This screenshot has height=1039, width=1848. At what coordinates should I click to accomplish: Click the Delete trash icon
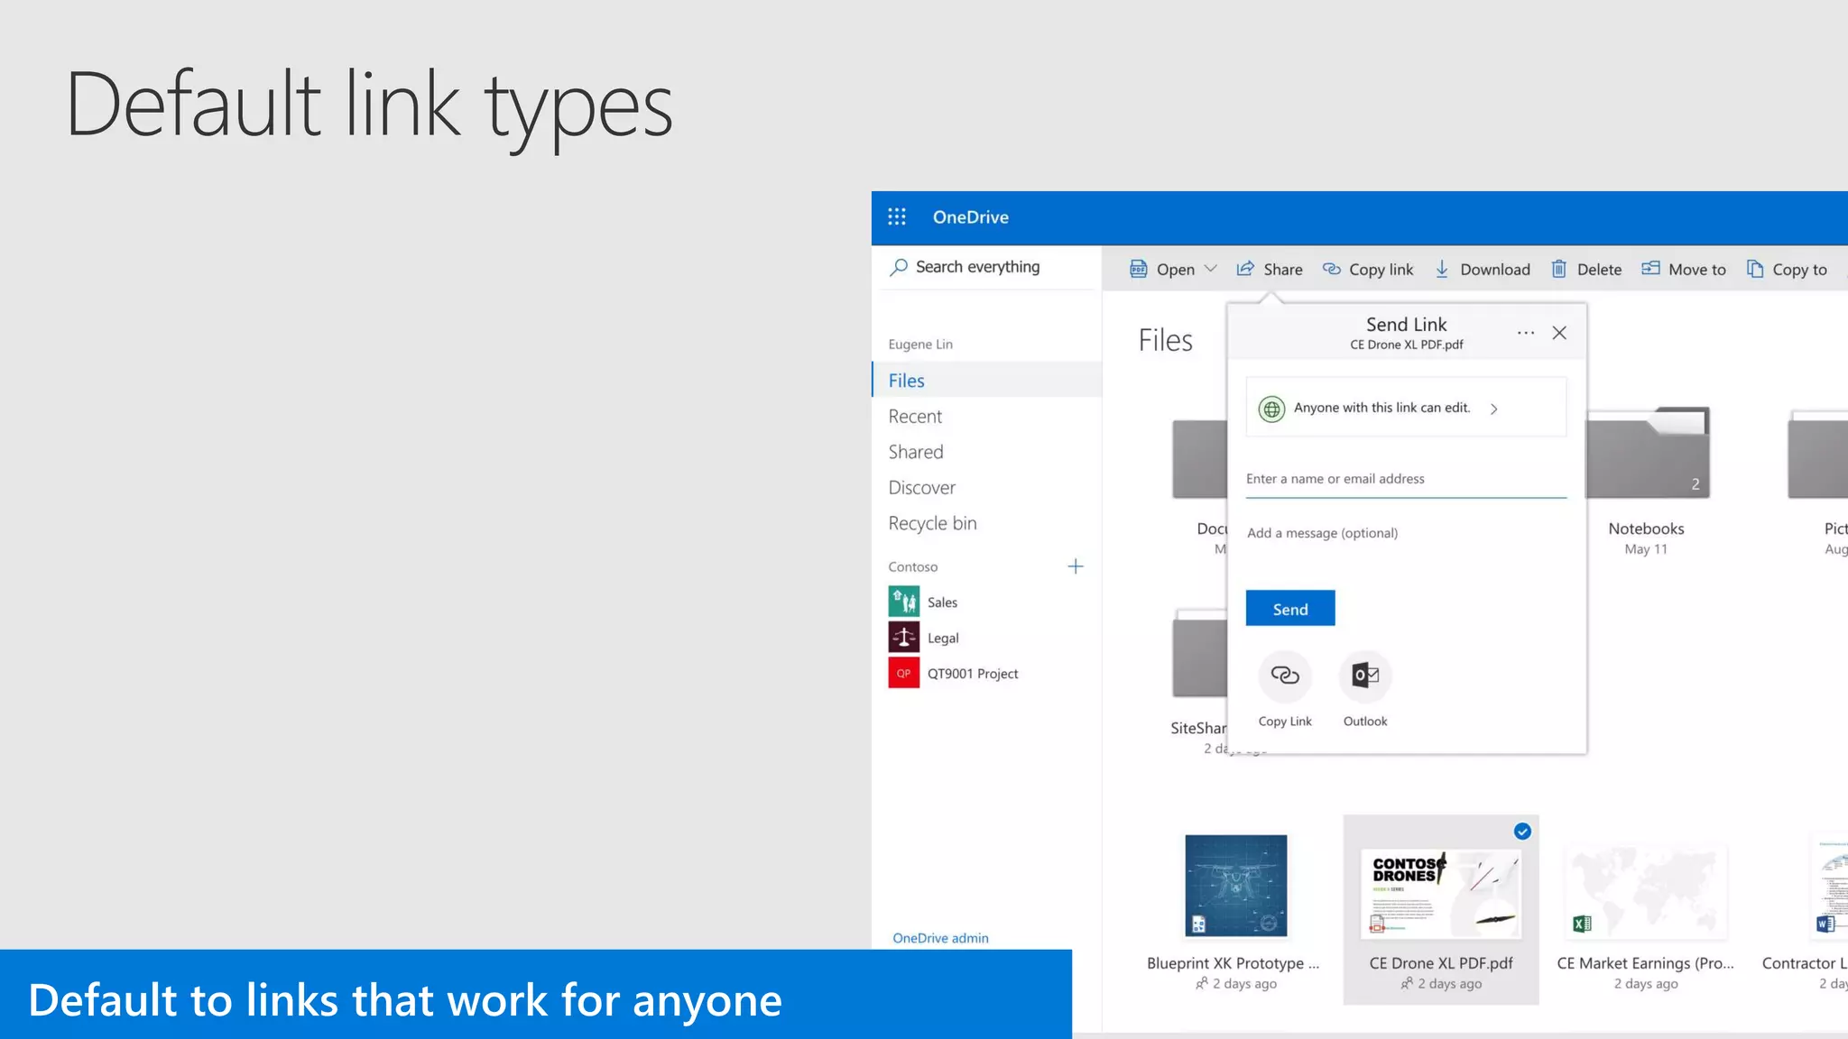(x=1558, y=269)
